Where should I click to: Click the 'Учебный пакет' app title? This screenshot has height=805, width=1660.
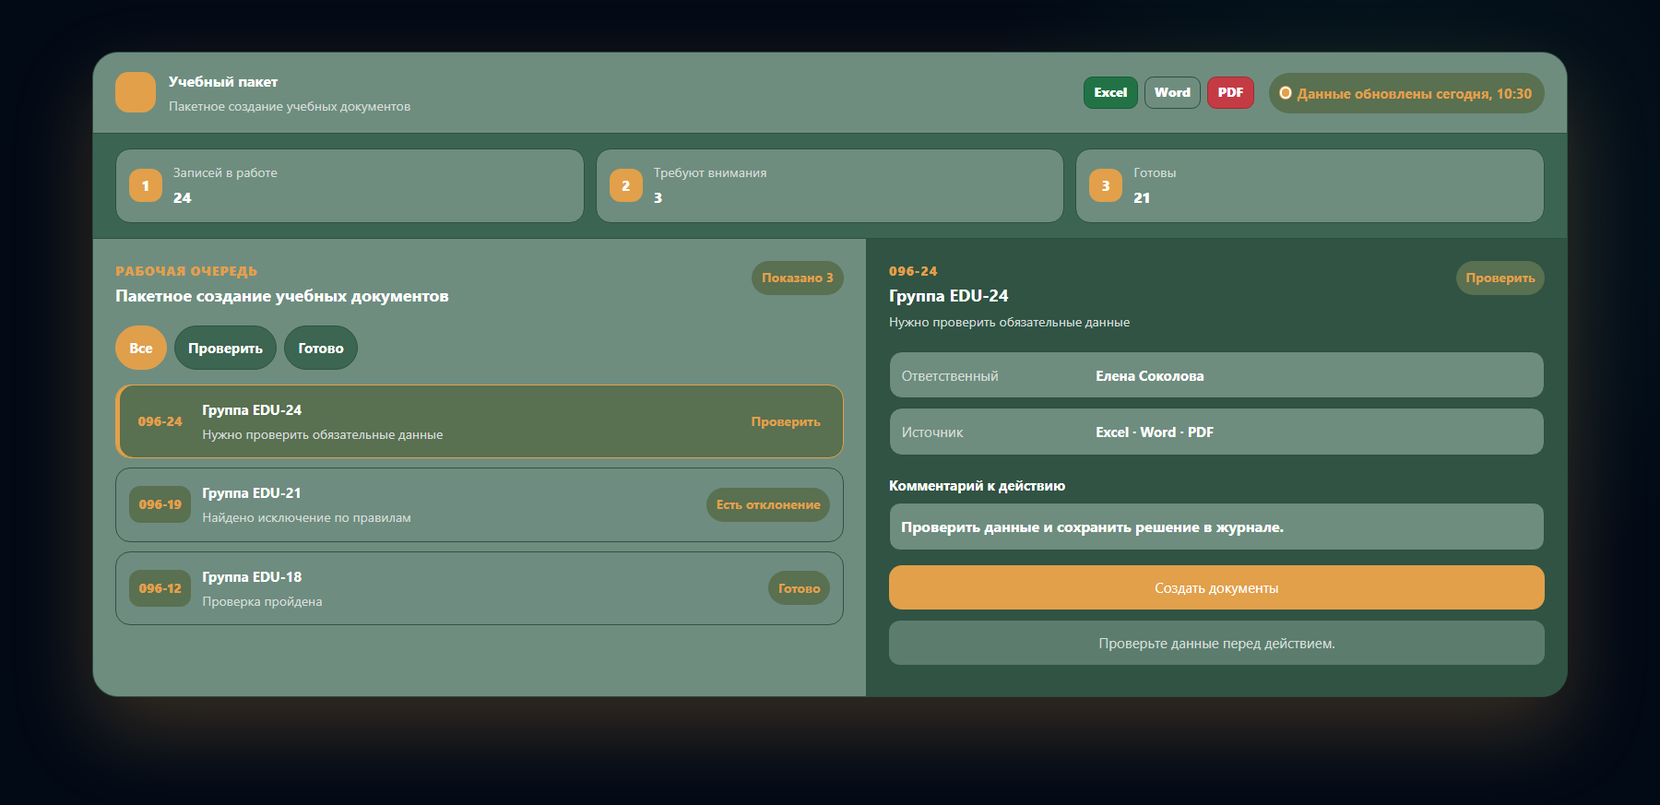point(223,82)
